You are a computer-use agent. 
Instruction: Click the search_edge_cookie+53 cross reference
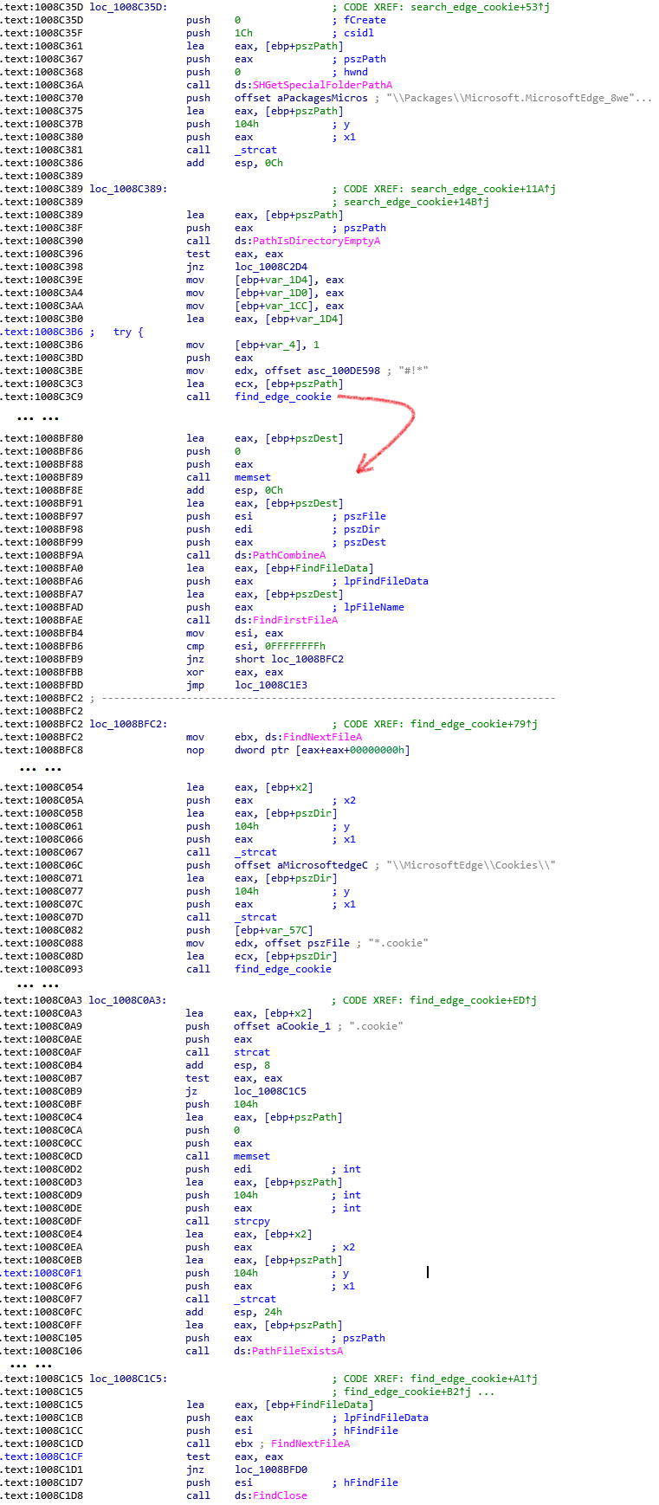(480, 7)
